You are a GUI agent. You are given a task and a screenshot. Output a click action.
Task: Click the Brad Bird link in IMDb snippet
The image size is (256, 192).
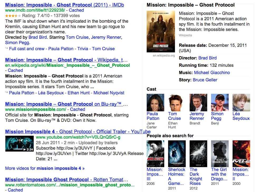[x=38, y=37]
